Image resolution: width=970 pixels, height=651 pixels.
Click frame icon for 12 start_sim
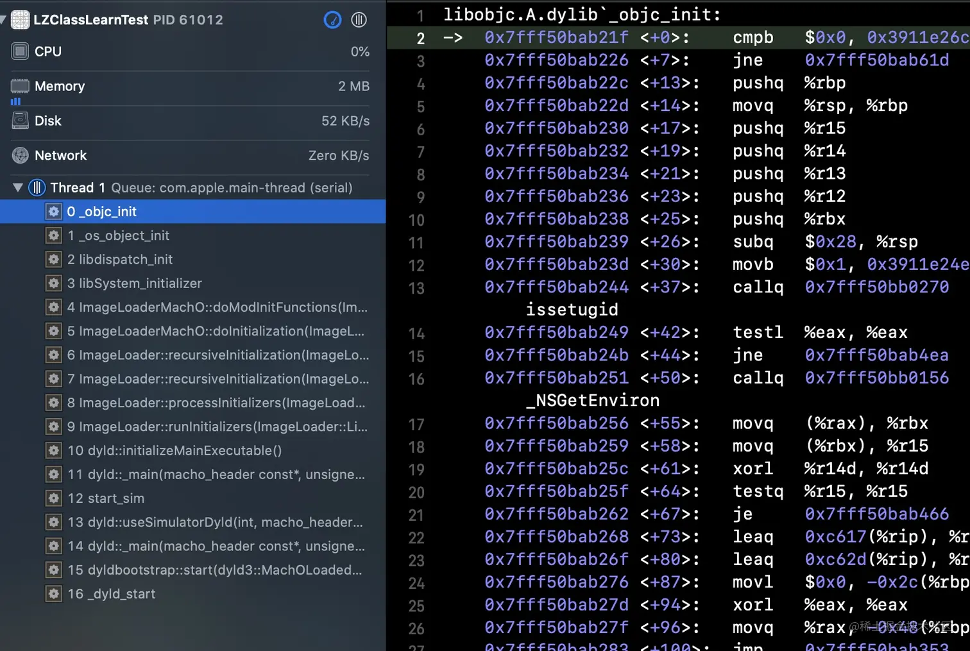54,498
